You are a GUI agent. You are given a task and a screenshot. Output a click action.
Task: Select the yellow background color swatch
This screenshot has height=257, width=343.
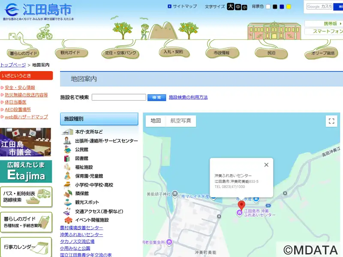(289, 7)
